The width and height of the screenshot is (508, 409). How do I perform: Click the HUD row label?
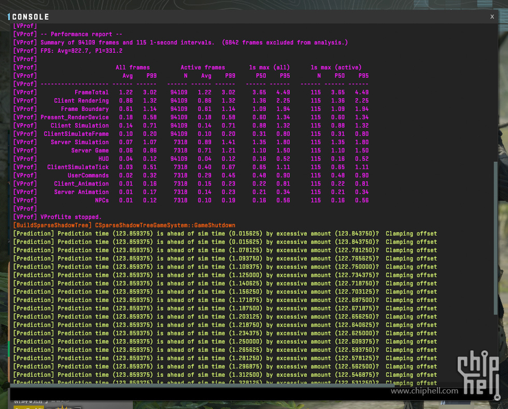104,159
